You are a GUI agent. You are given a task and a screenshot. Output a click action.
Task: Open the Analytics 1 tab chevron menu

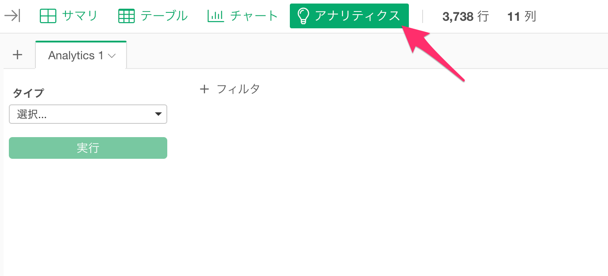[x=112, y=56]
